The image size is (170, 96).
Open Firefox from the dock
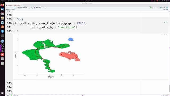(2, 5)
